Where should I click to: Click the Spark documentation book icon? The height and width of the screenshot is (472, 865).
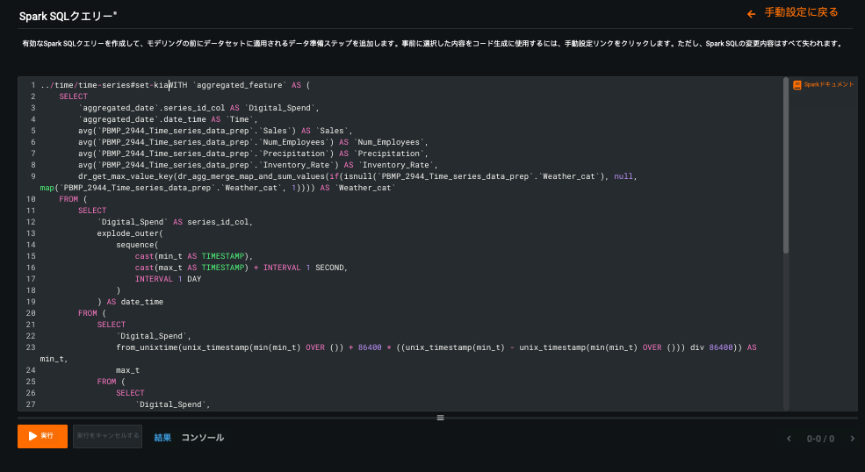point(797,85)
